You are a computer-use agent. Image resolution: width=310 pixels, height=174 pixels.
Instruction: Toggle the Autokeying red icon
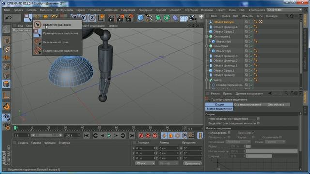pyautogui.click(x=148, y=135)
